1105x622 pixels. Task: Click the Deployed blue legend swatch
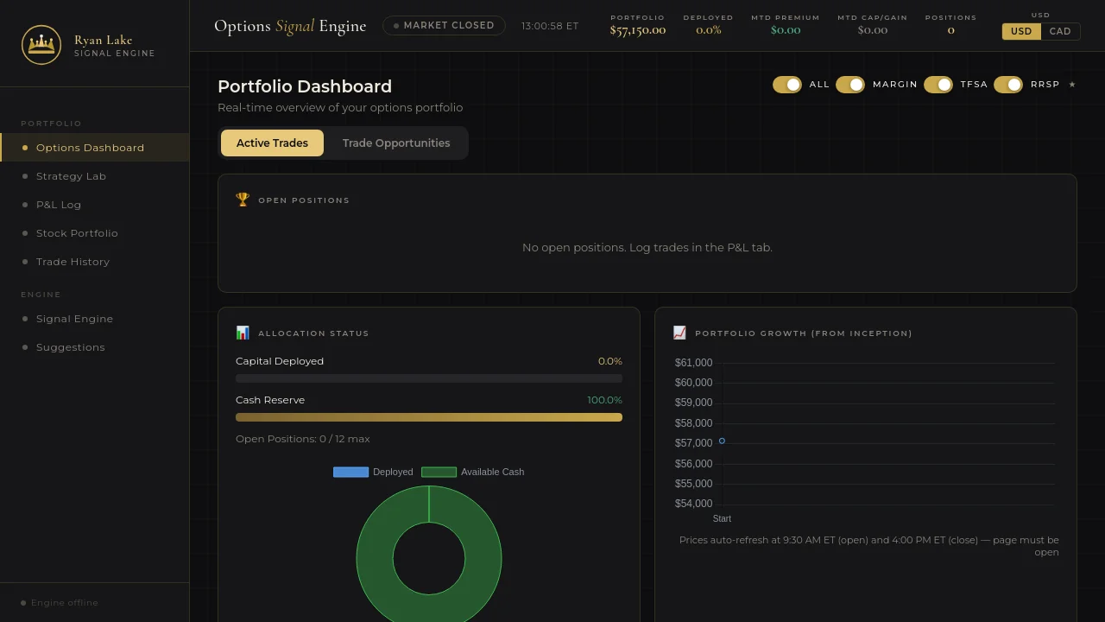[x=350, y=472]
